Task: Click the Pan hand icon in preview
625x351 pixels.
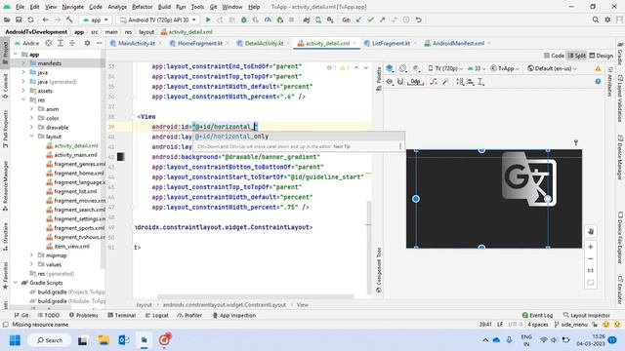Action: tap(591, 231)
